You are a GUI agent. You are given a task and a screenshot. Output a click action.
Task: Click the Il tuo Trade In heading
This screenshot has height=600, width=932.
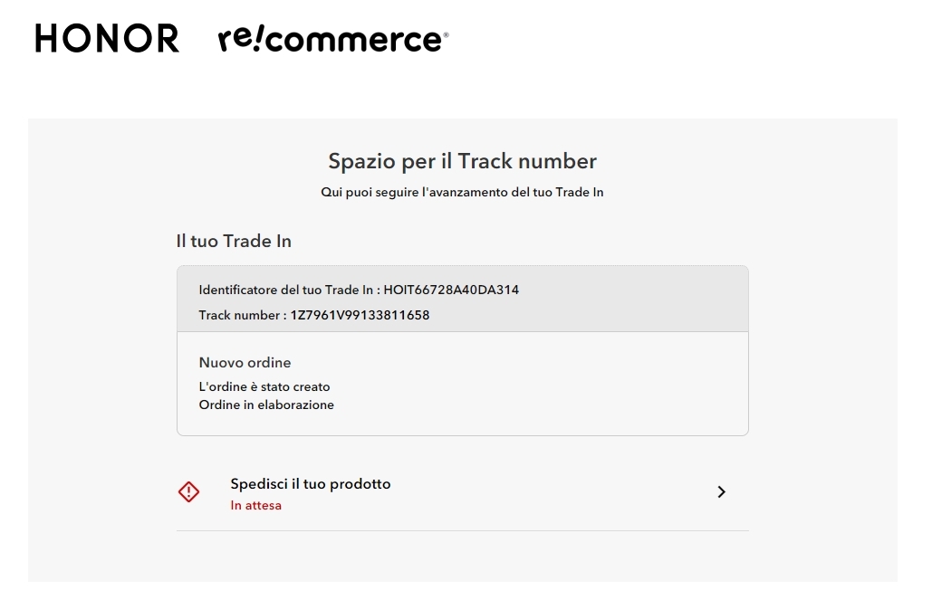click(234, 242)
